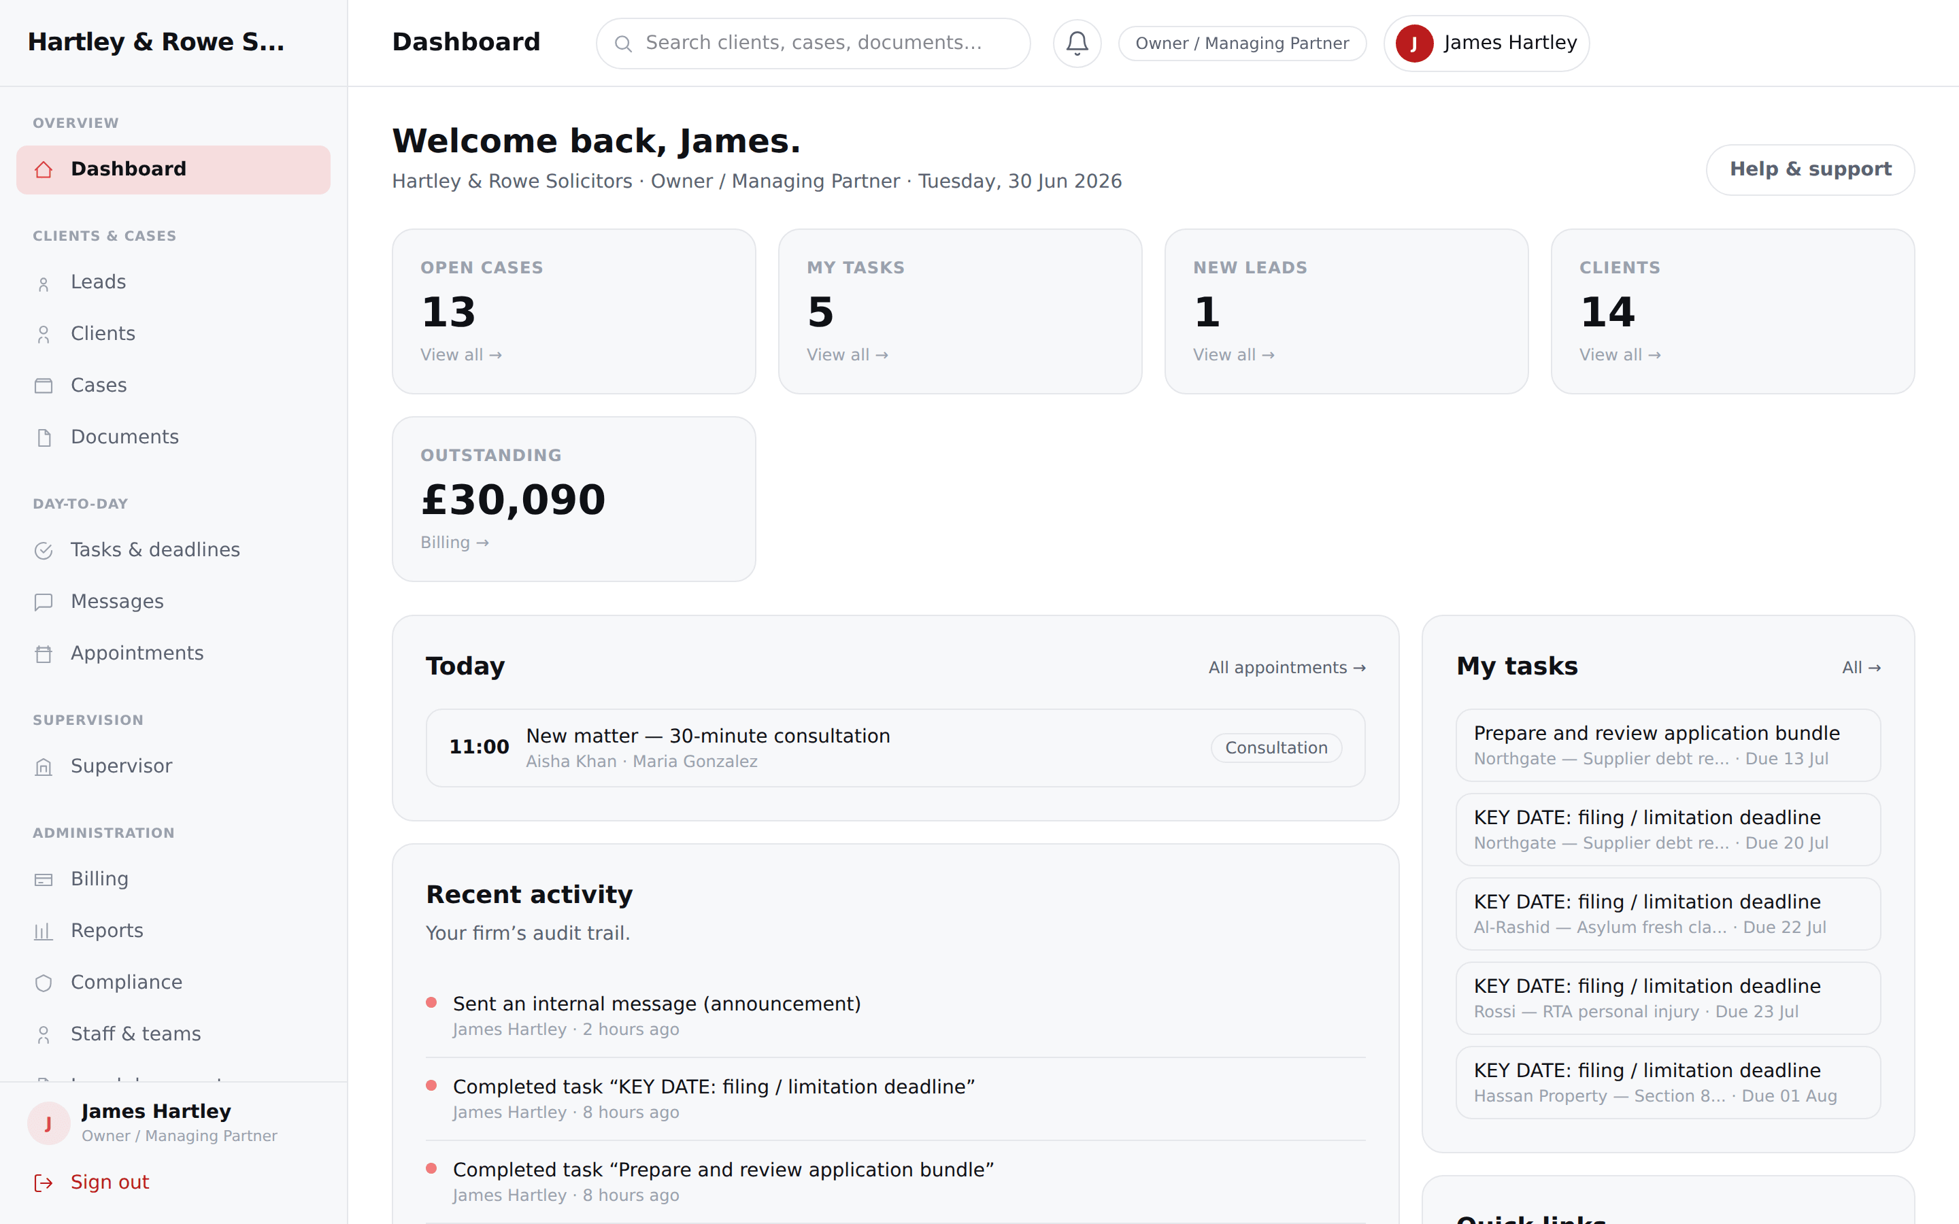Click the outstanding amount £30,090
Viewport: 1959px width, 1224px height.
click(x=514, y=500)
